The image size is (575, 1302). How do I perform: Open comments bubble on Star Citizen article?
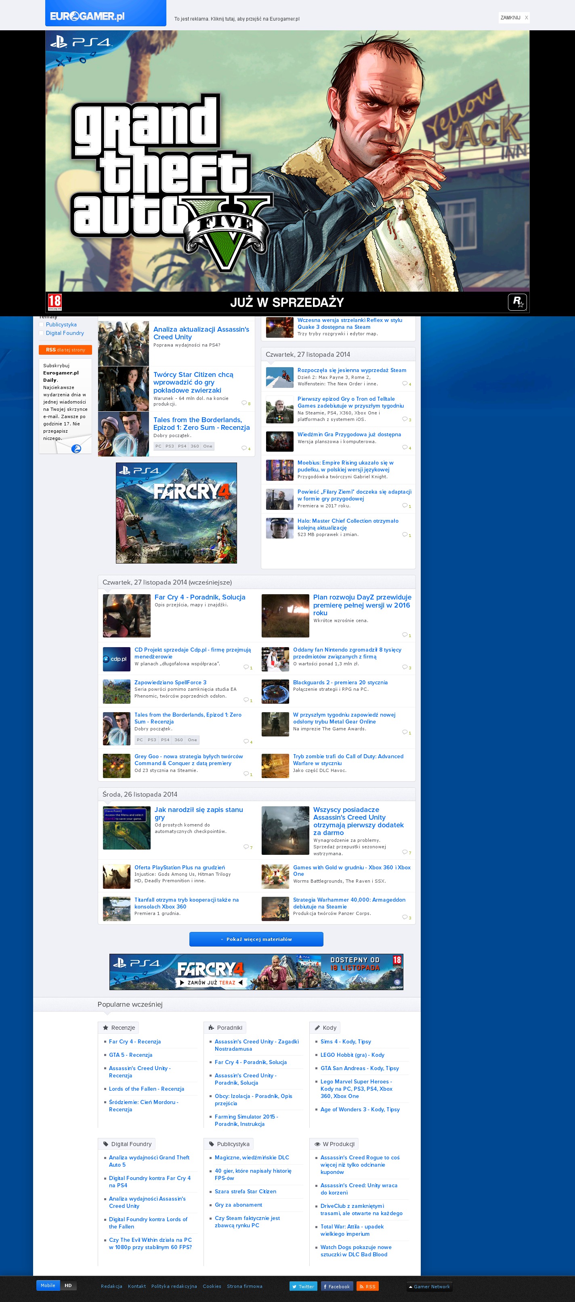click(x=246, y=403)
